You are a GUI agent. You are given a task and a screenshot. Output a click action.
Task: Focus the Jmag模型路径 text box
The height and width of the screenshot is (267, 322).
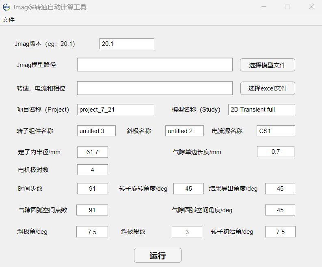(x=155, y=65)
